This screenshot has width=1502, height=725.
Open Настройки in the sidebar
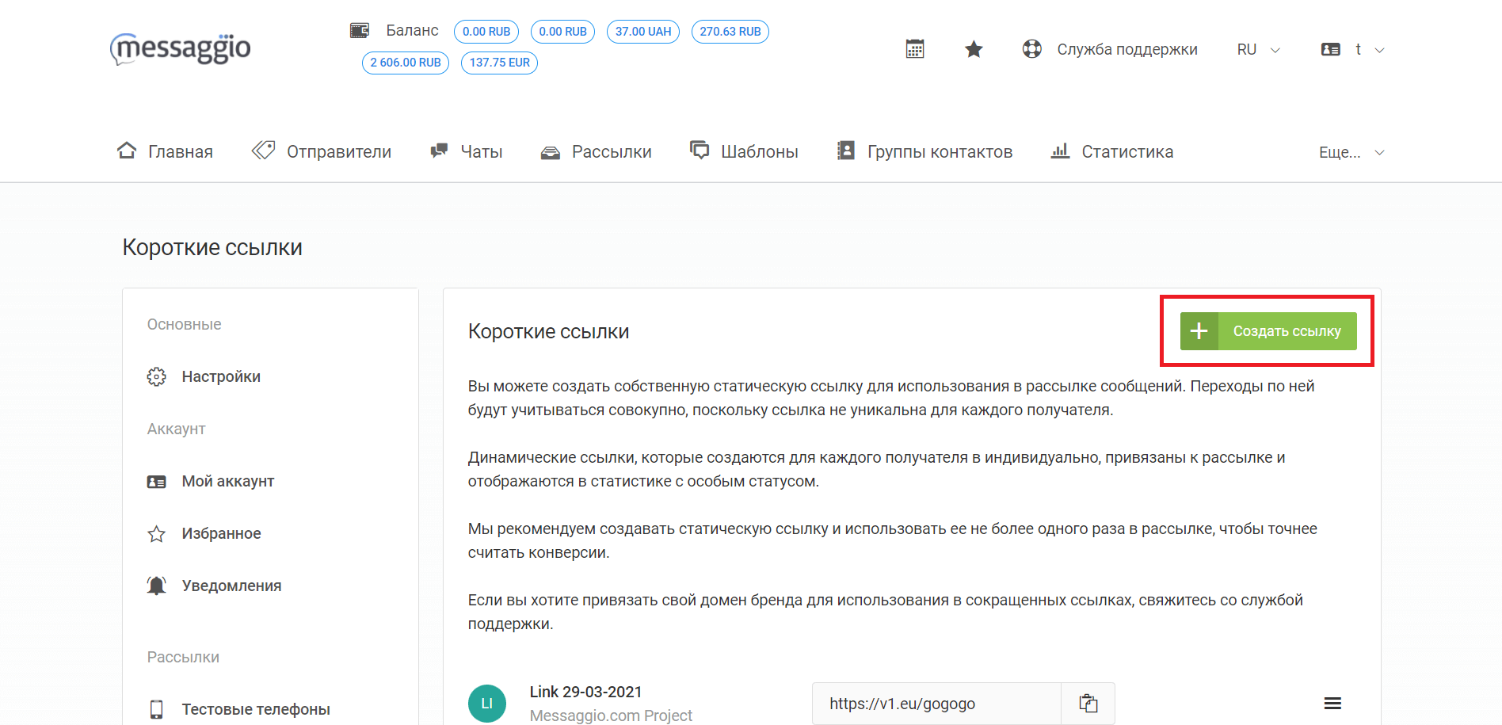point(221,376)
